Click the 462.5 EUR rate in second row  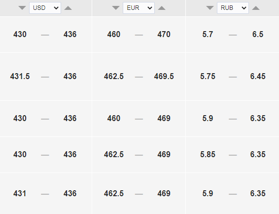114,77
